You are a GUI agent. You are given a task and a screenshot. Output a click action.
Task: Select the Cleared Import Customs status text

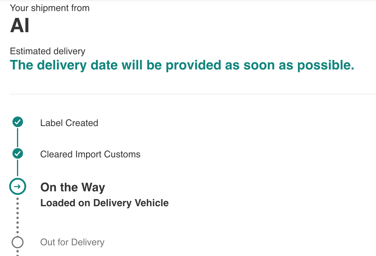point(90,154)
